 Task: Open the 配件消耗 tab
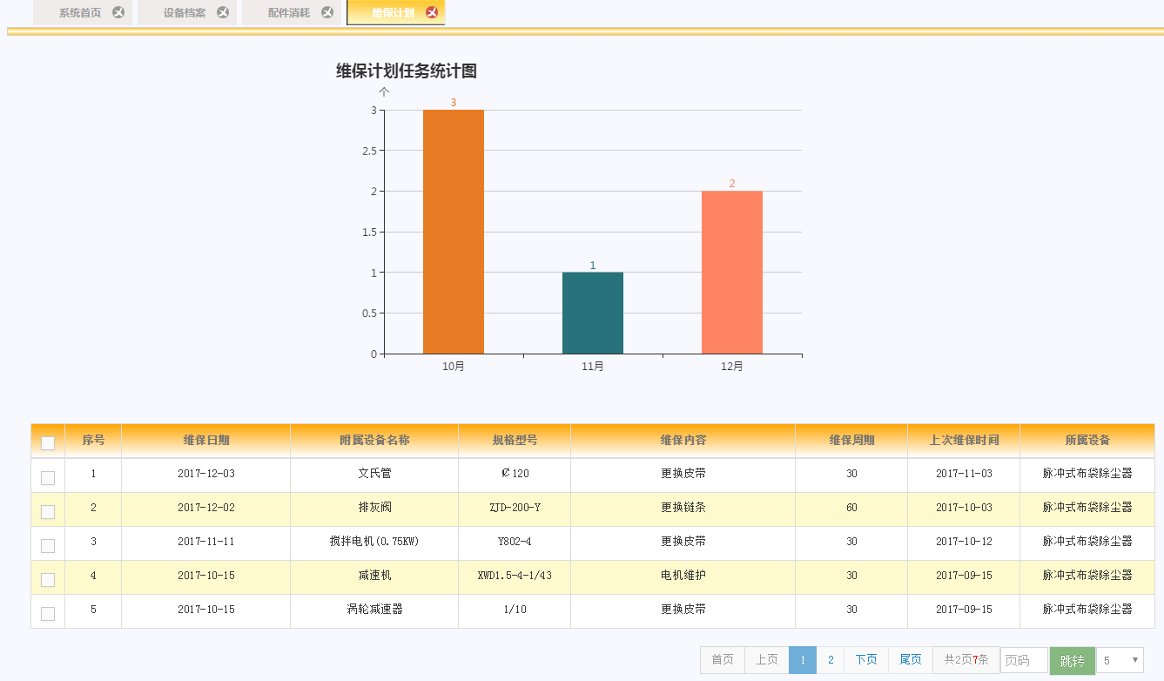point(288,13)
